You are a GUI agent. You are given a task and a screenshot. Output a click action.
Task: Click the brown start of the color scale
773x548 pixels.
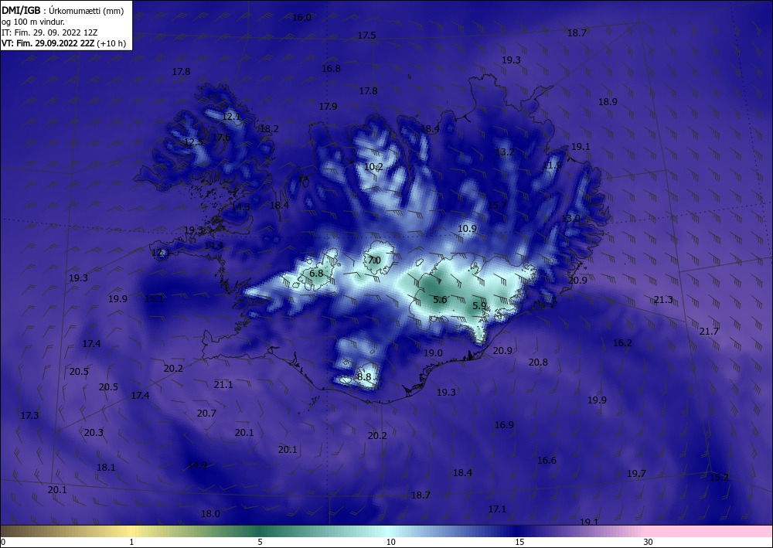(x=20, y=531)
